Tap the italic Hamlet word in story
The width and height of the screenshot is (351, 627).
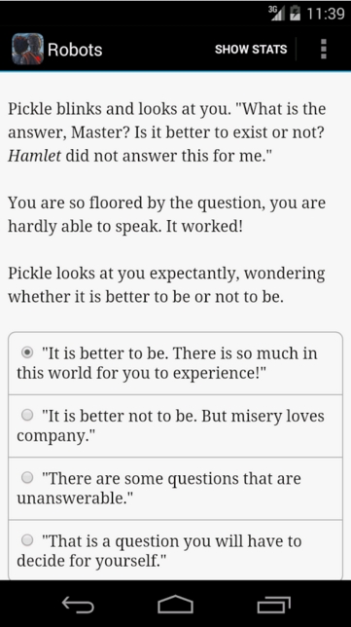(34, 156)
